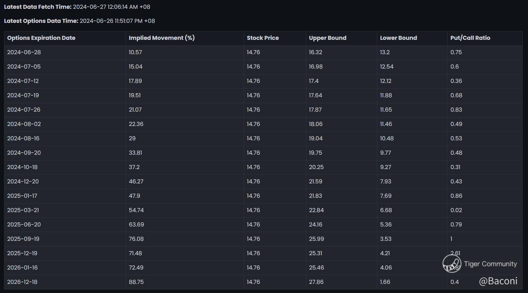The image size is (528, 293).
Task: Click the 2024-09-20 expiration date cell
Action: click(24, 153)
